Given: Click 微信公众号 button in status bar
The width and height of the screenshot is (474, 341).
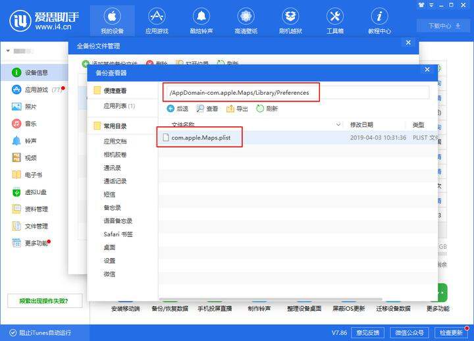Looking at the screenshot, I should 409,333.
